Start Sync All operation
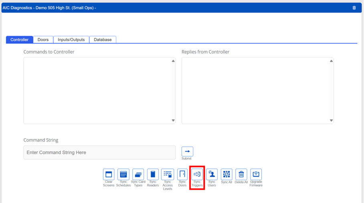Image resolution: width=364 pixels, height=203 pixels. click(226, 174)
